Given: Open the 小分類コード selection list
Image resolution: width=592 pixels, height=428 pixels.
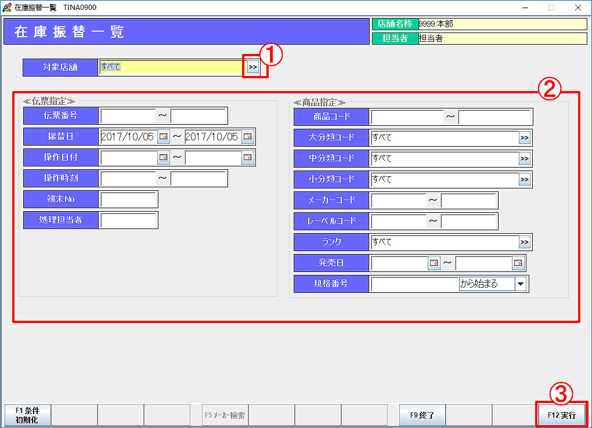Looking at the screenshot, I should 525,179.
